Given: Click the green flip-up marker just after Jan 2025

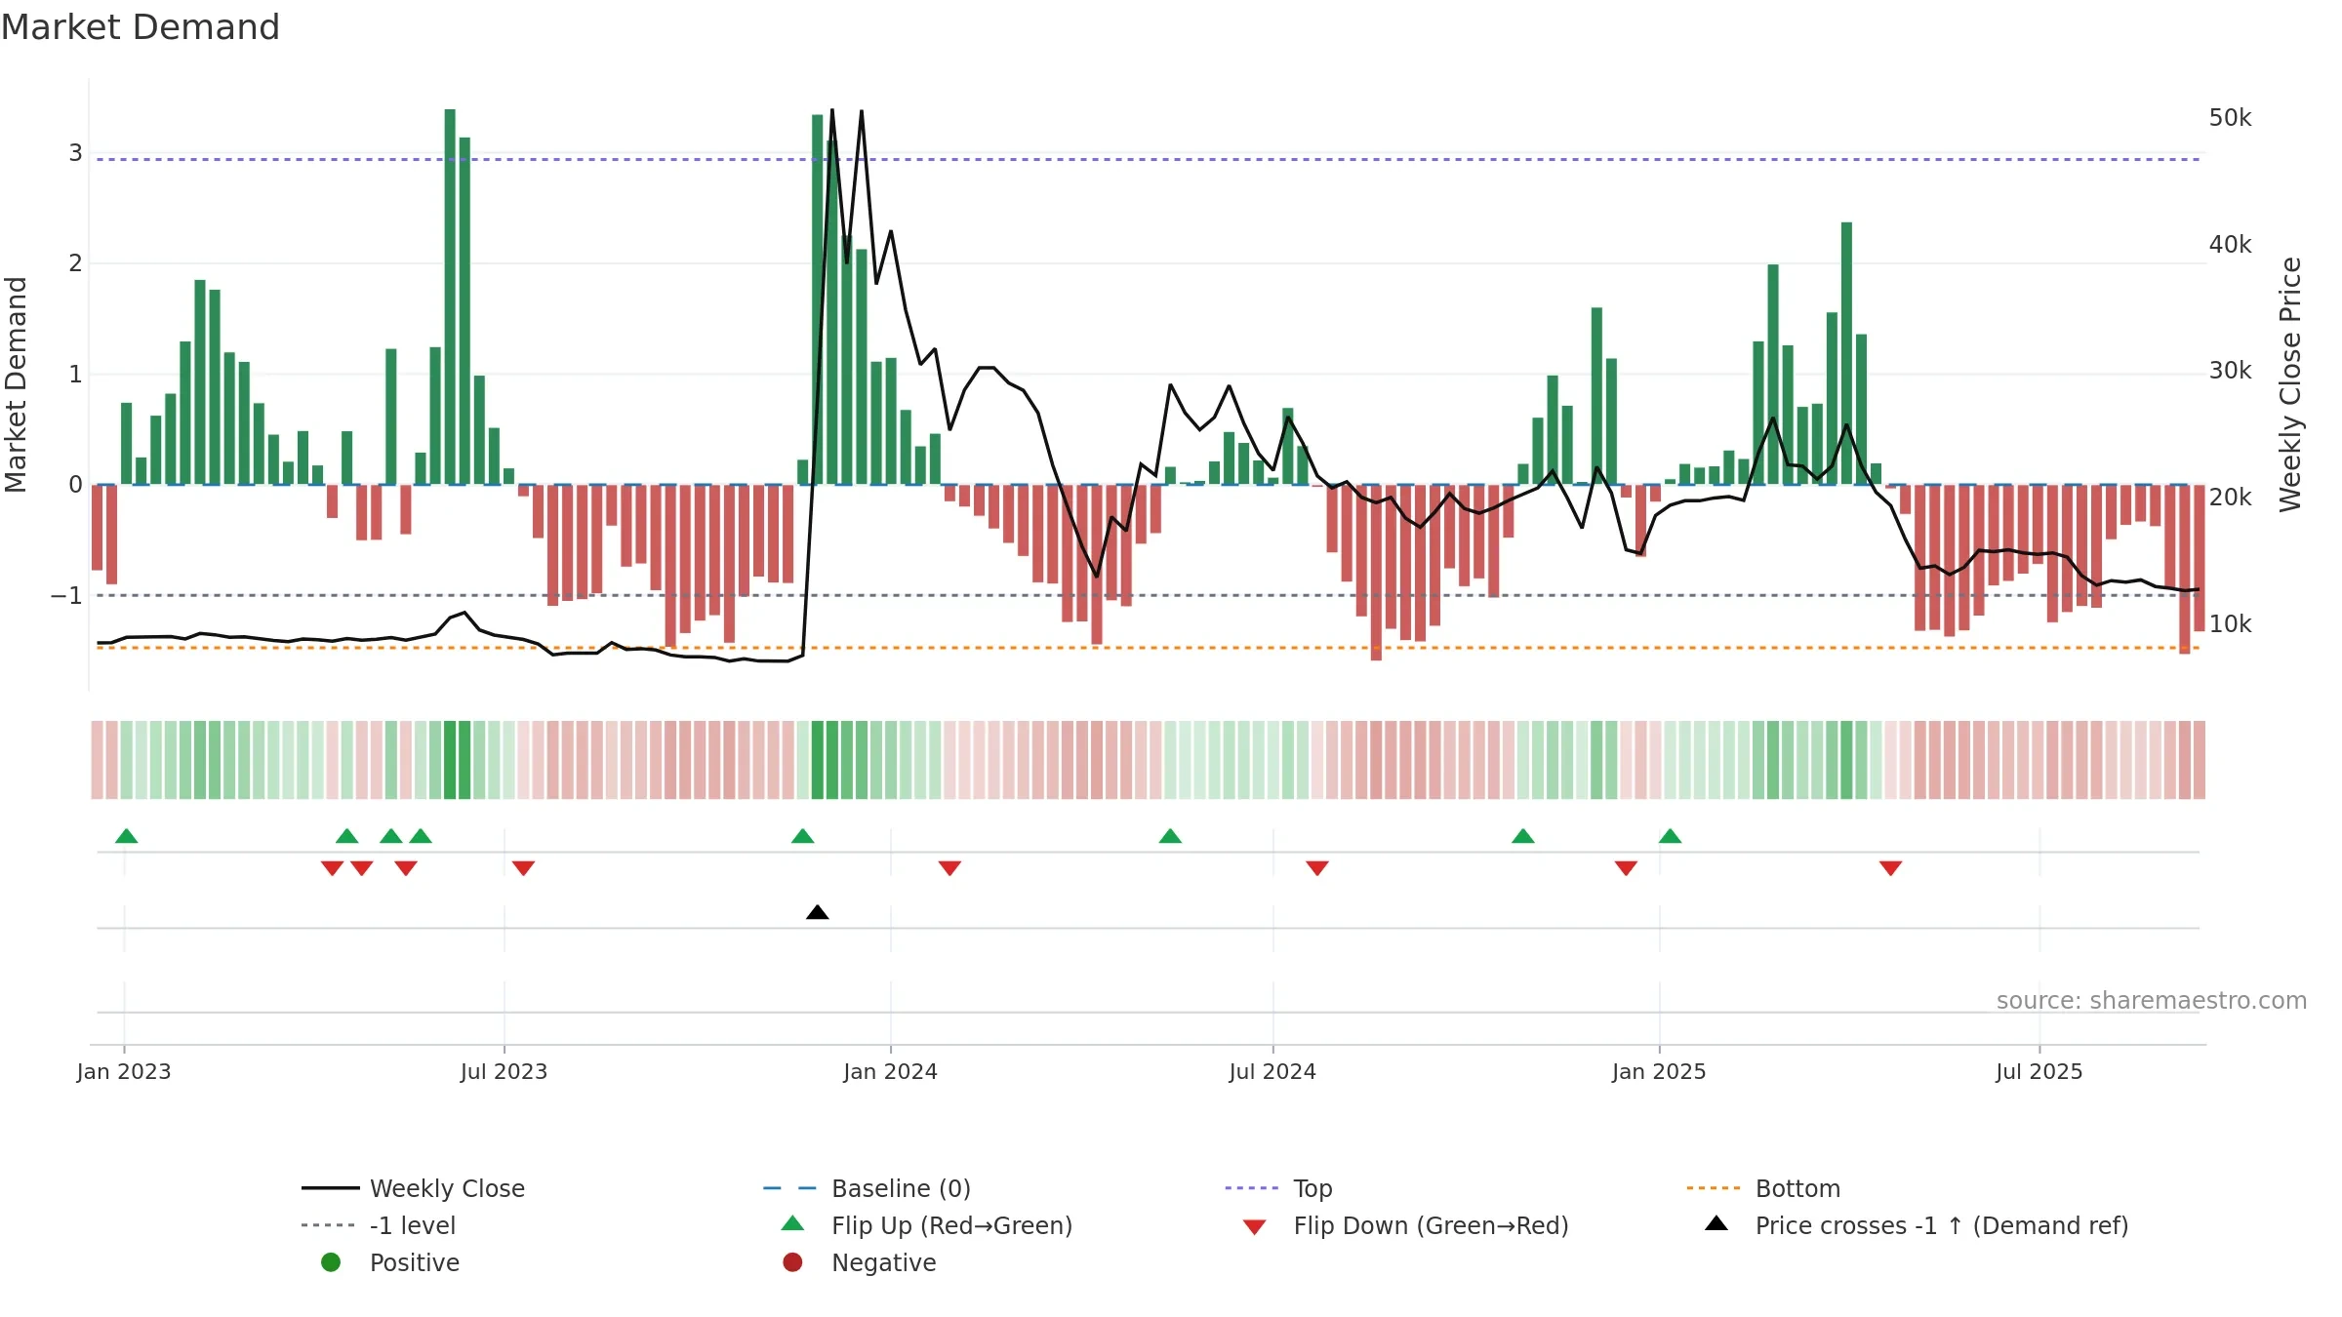Looking at the screenshot, I should tap(1671, 836).
